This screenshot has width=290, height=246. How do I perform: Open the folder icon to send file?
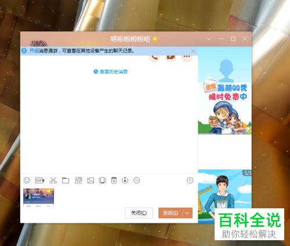click(x=66, y=180)
